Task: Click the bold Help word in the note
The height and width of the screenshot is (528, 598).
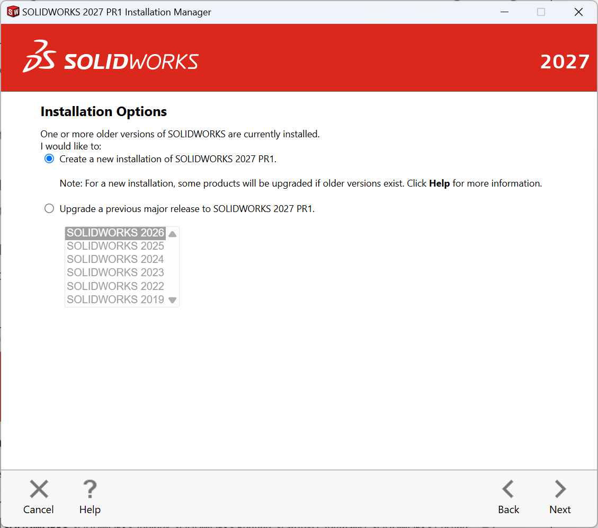Action: coord(439,183)
